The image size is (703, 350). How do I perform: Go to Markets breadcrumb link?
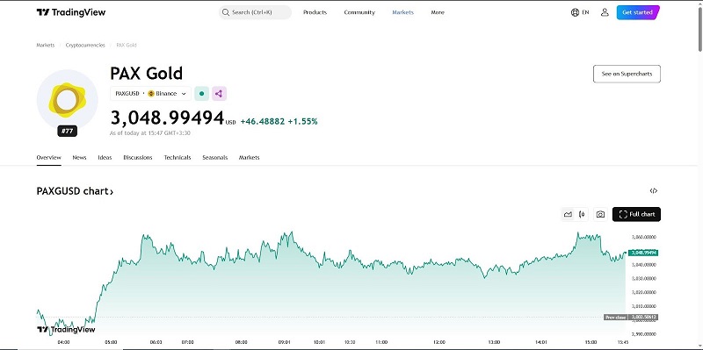coord(46,46)
